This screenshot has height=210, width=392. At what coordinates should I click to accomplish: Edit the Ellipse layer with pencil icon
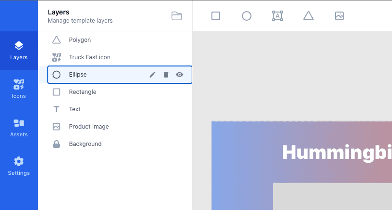coord(153,75)
